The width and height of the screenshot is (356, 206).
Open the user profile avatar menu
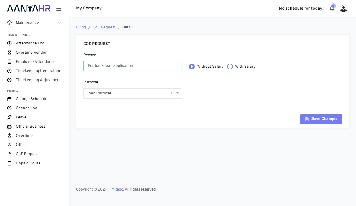343,9
